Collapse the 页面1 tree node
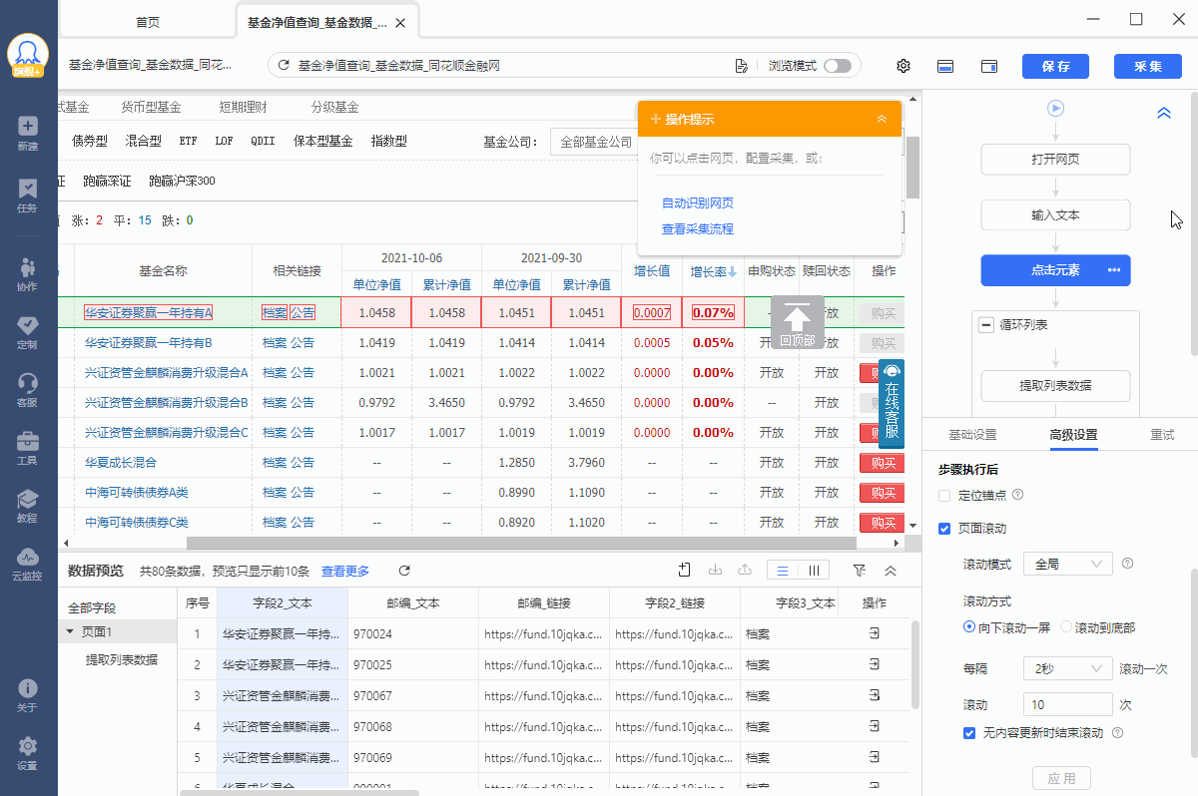 (71, 631)
